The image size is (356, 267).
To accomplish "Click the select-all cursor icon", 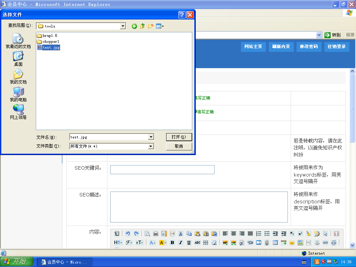I will [325, 233].
